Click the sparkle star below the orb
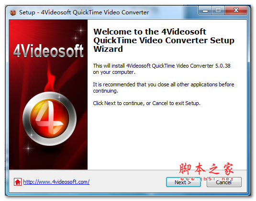Viewport: 256px width, 201px height. (28, 148)
